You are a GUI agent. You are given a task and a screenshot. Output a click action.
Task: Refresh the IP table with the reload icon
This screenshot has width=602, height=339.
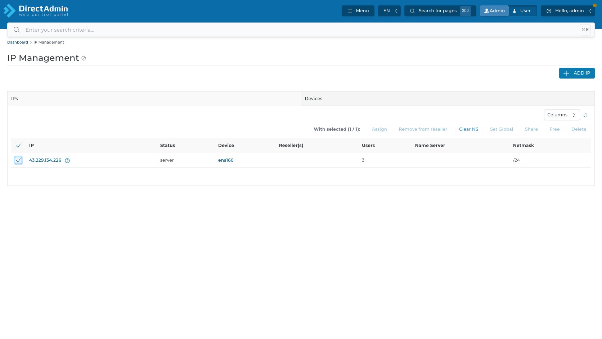click(585, 115)
